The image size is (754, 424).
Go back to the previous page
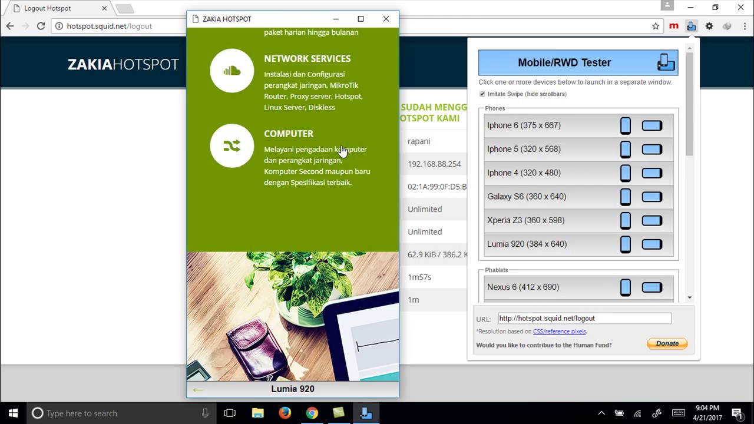(10, 26)
